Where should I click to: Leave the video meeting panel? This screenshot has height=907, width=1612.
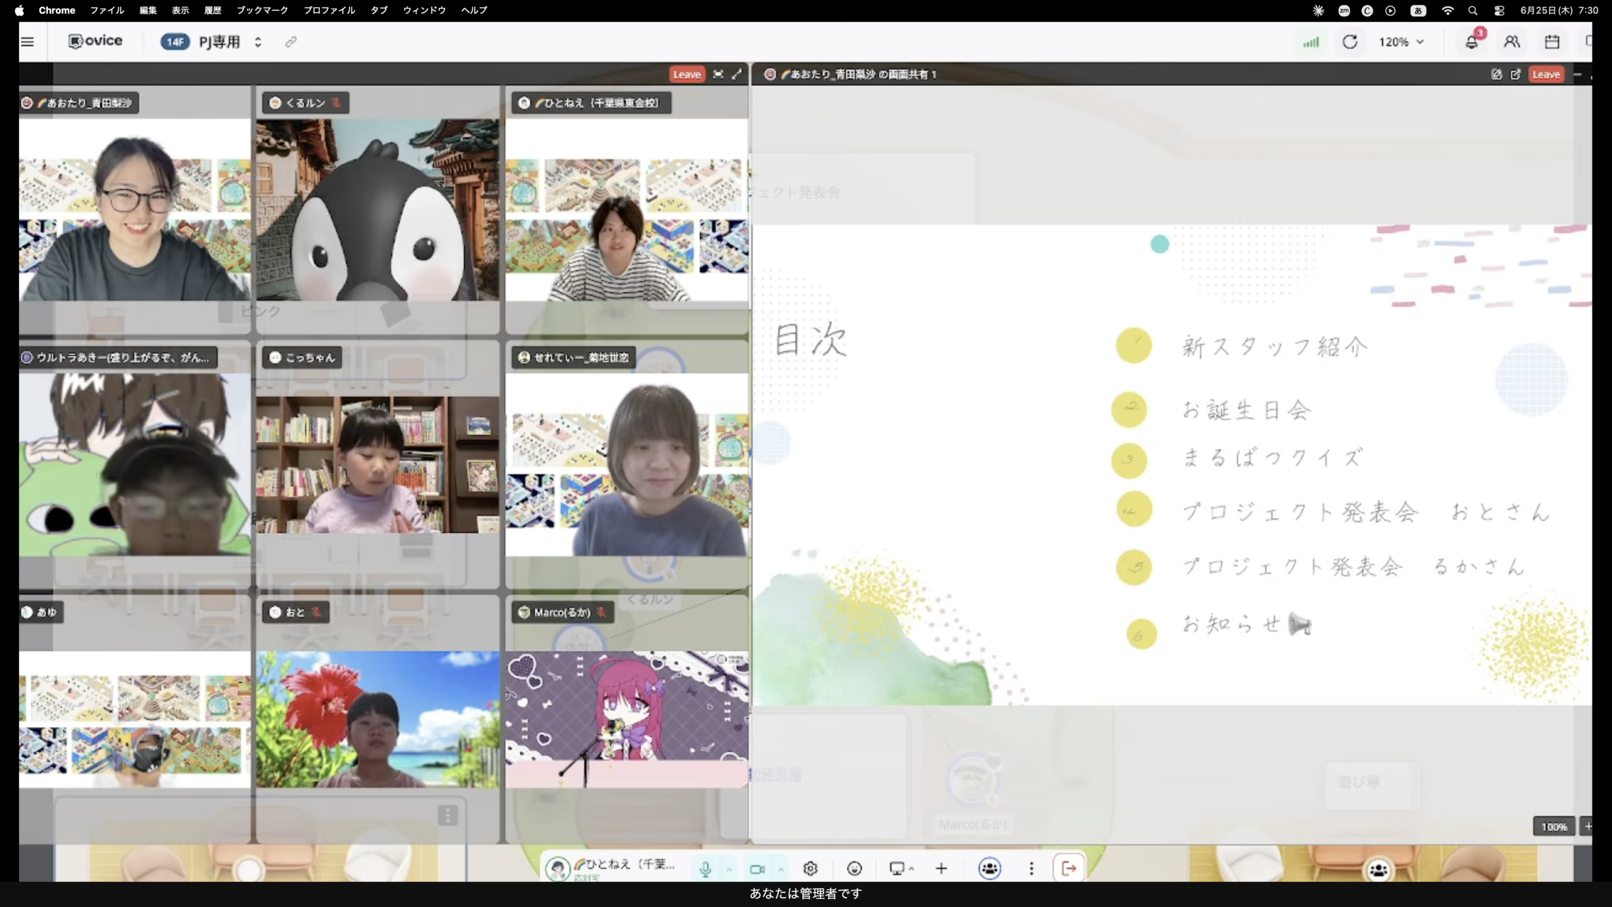pyautogui.click(x=687, y=74)
